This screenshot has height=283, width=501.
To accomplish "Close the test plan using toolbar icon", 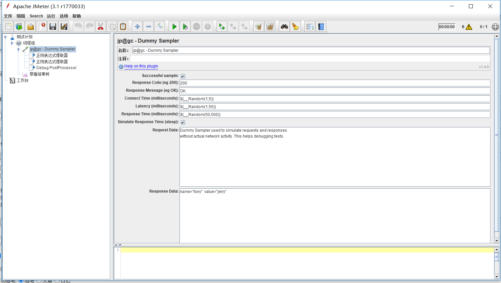I will [42, 27].
